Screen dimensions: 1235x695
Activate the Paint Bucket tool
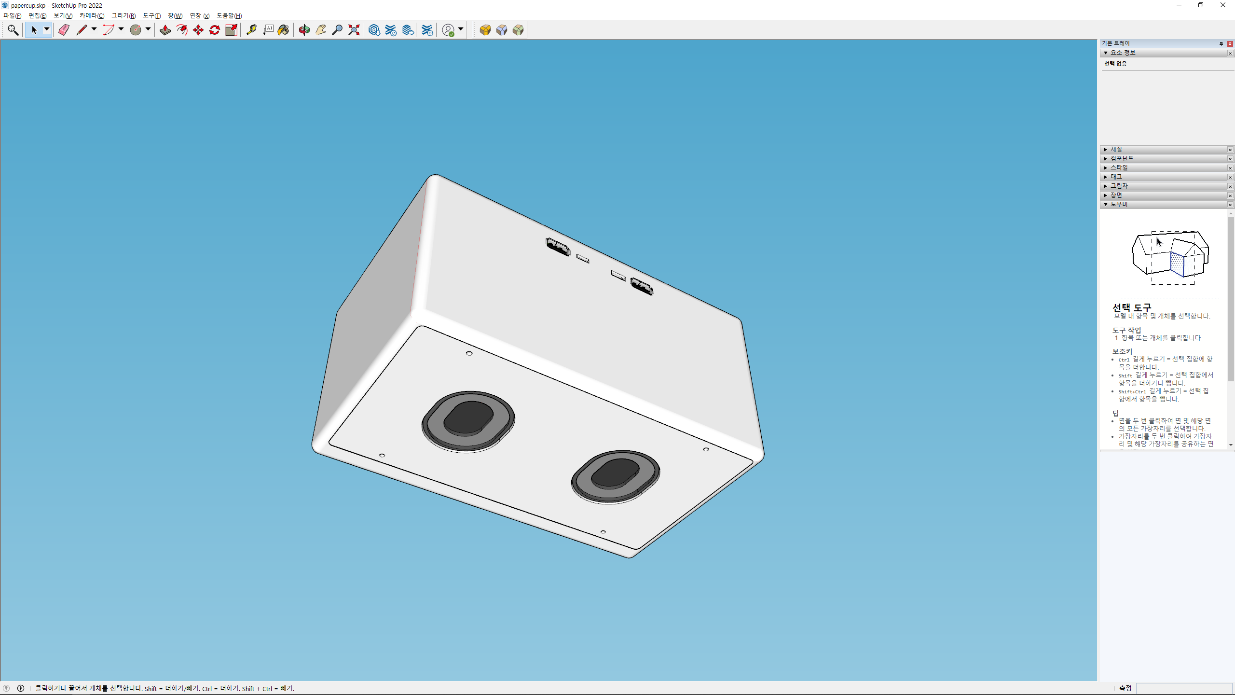click(x=283, y=30)
